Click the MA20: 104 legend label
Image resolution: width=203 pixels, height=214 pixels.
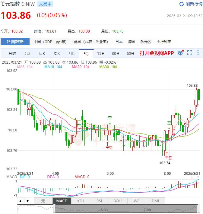tap(81, 67)
